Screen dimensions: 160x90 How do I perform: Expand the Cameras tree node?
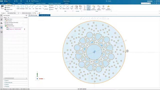[x=4, y=21]
